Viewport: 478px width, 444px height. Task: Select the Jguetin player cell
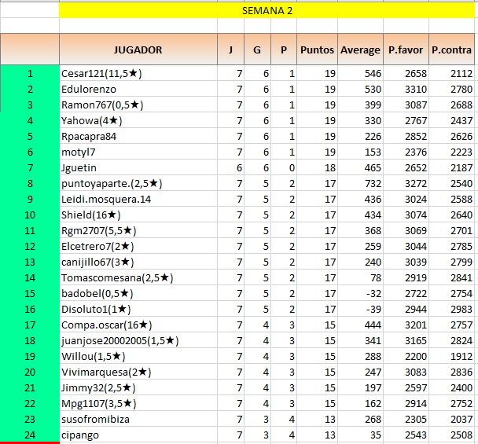pos(138,168)
